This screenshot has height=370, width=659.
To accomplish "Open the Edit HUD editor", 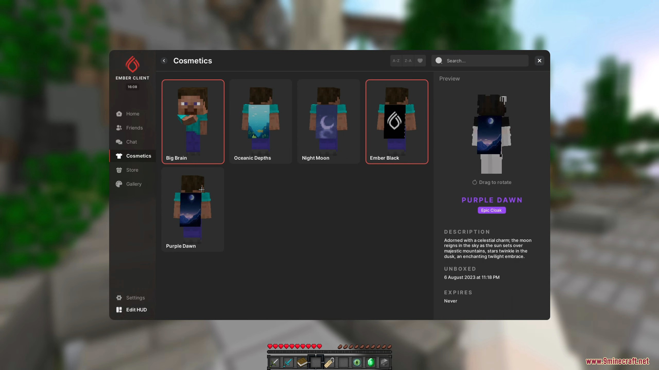I will click(x=133, y=310).
